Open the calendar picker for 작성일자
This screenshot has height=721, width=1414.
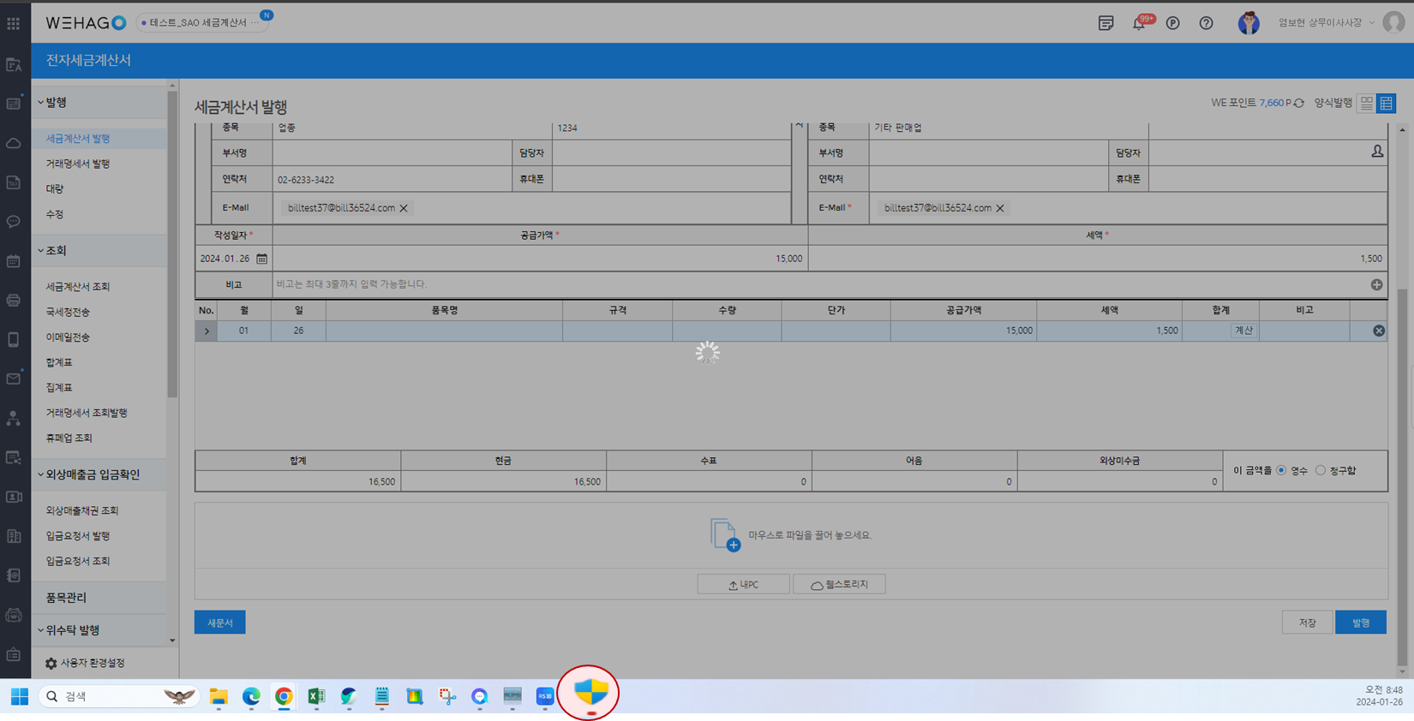coord(262,259)
